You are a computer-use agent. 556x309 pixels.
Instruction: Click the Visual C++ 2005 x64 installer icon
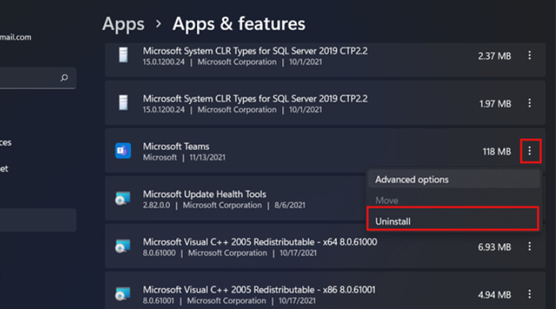[x=122, y=246]
